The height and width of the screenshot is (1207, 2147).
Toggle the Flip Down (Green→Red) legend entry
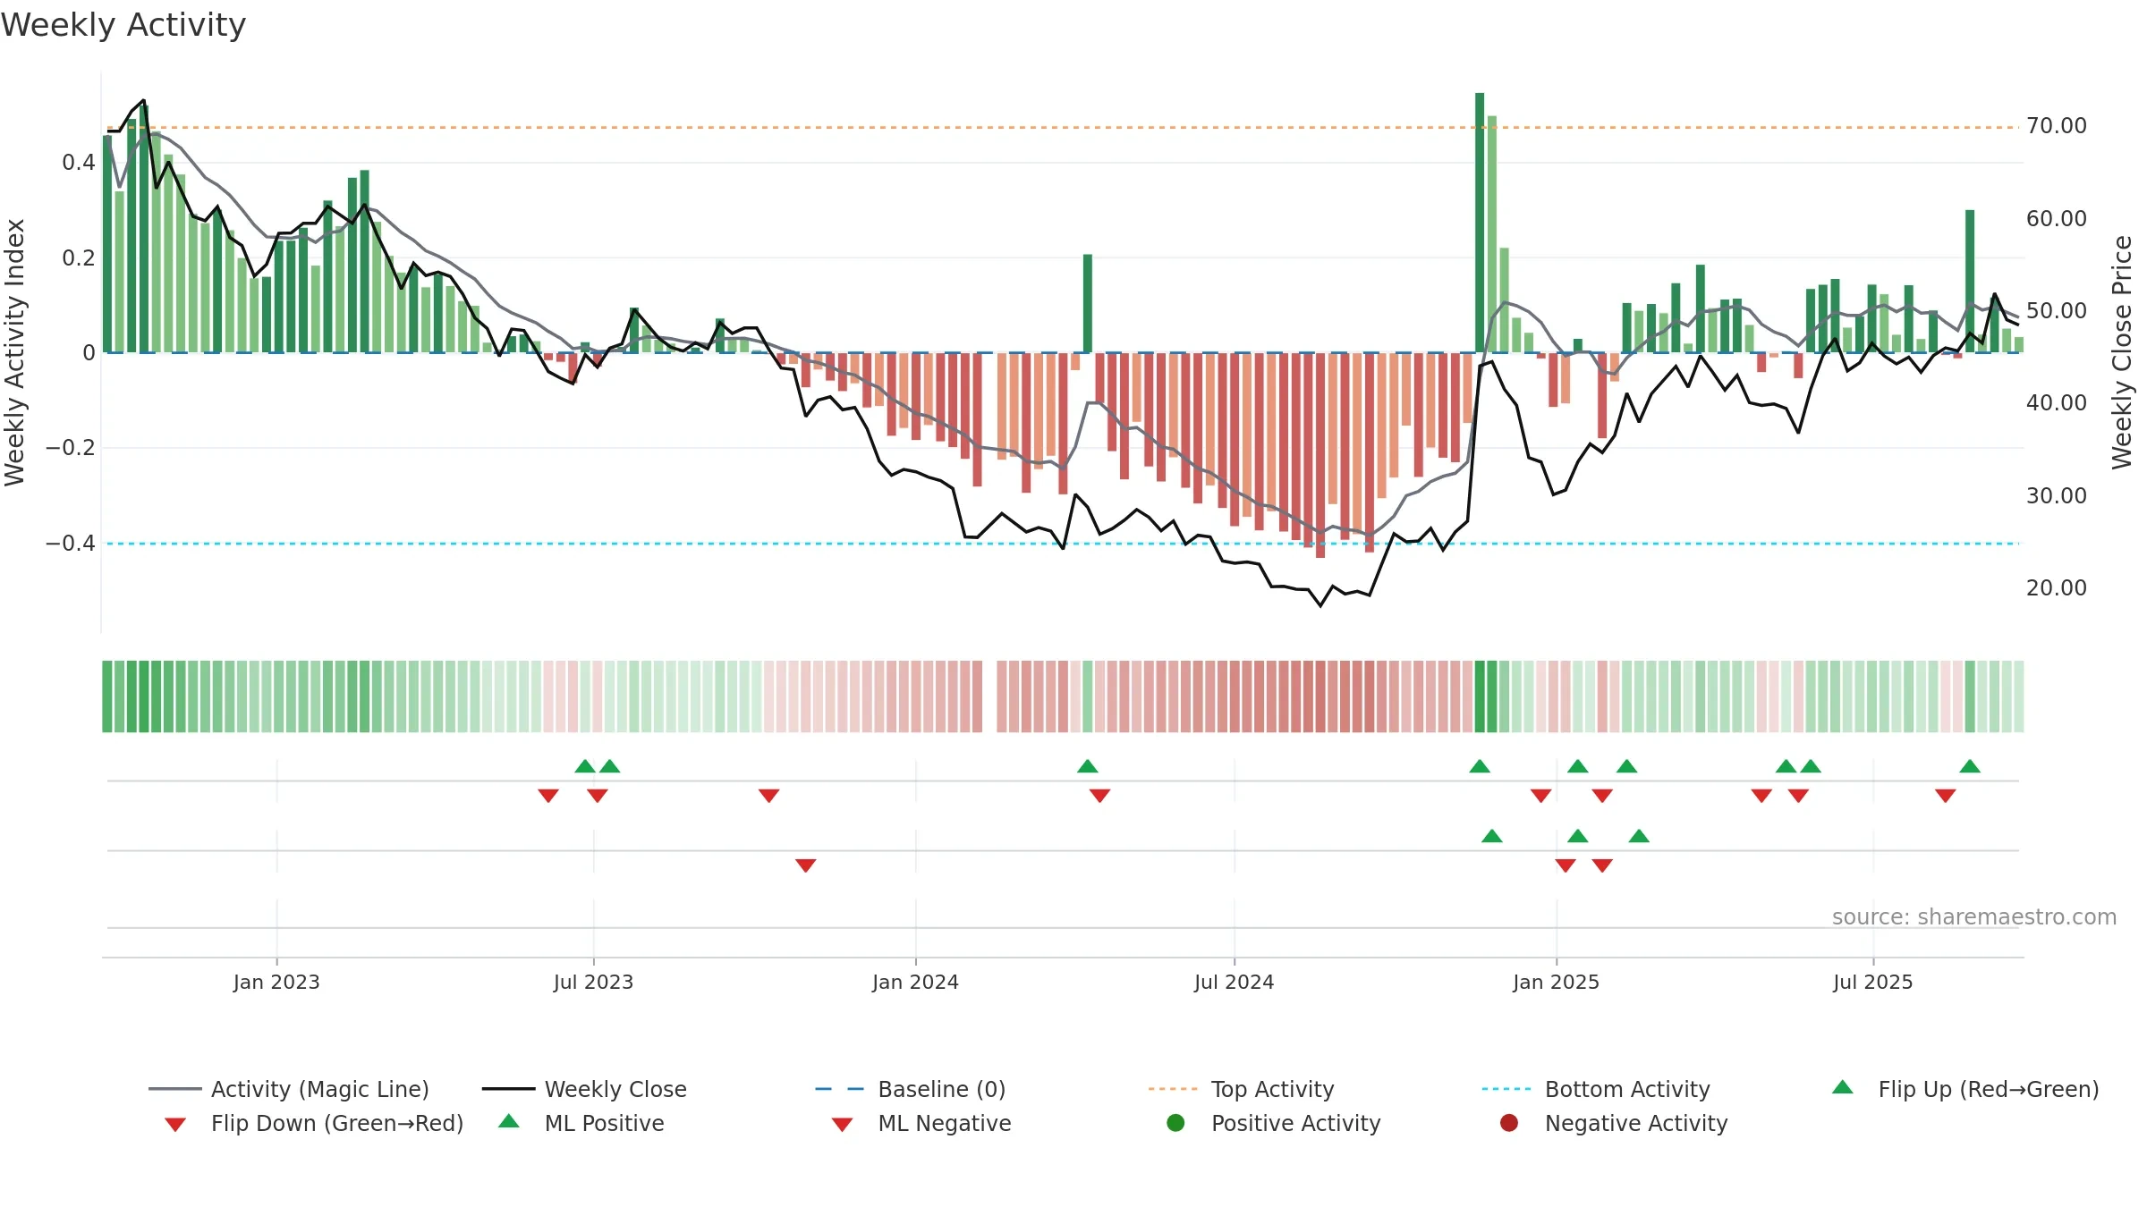click(x=313, y=1123)
